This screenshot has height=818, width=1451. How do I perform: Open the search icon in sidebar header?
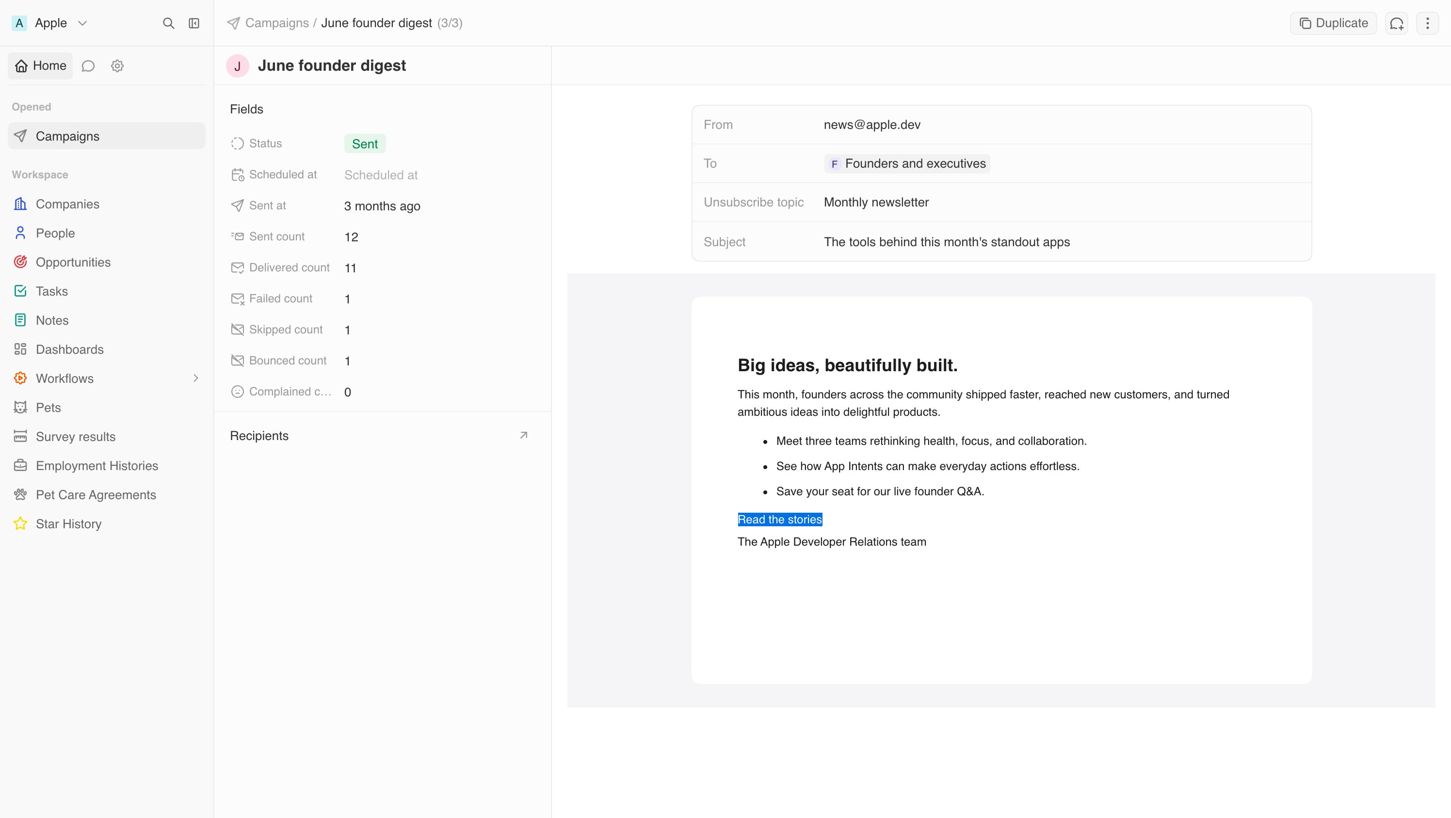[168, 23]
